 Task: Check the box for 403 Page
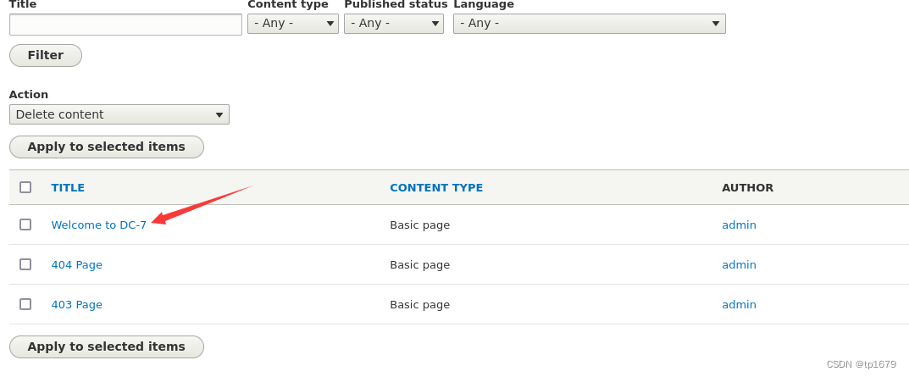click(25, 304)
